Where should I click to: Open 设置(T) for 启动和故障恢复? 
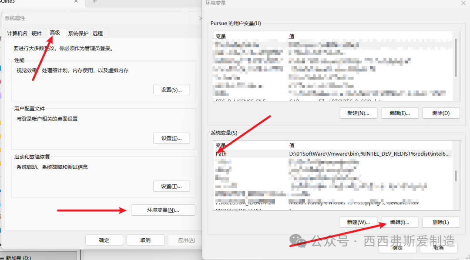tap(171, 187)
